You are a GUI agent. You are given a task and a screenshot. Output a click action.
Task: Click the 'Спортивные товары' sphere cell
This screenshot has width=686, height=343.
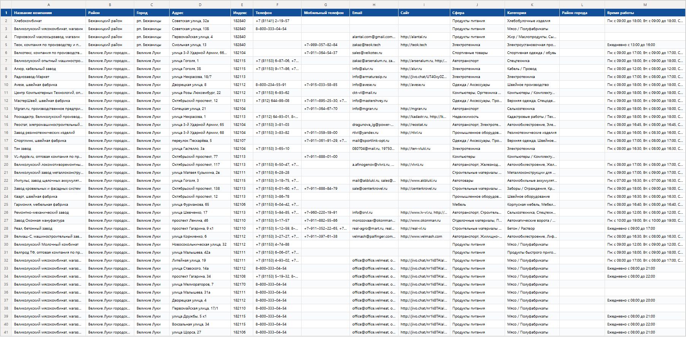(x=477, y=53)
